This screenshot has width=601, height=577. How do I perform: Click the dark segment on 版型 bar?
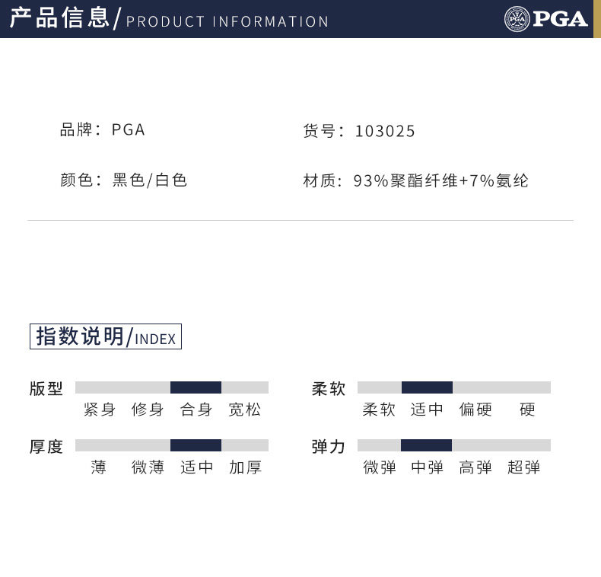pos(196,387)
